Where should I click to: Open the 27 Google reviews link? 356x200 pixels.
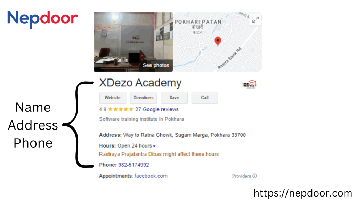pyautogui.click(x=157, y=109)
